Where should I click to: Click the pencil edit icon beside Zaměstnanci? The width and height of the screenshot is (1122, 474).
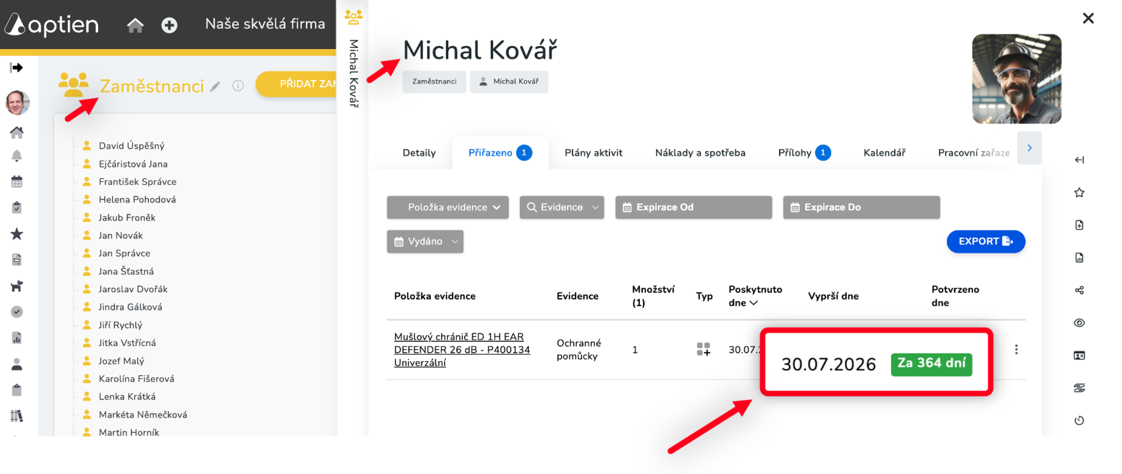[x=215, y=87]
